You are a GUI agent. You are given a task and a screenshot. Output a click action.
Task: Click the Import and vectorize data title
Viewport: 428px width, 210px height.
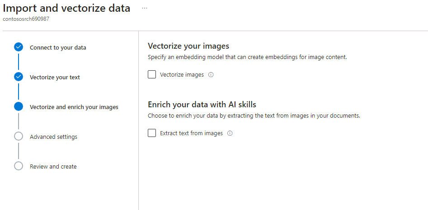point(66,9)
